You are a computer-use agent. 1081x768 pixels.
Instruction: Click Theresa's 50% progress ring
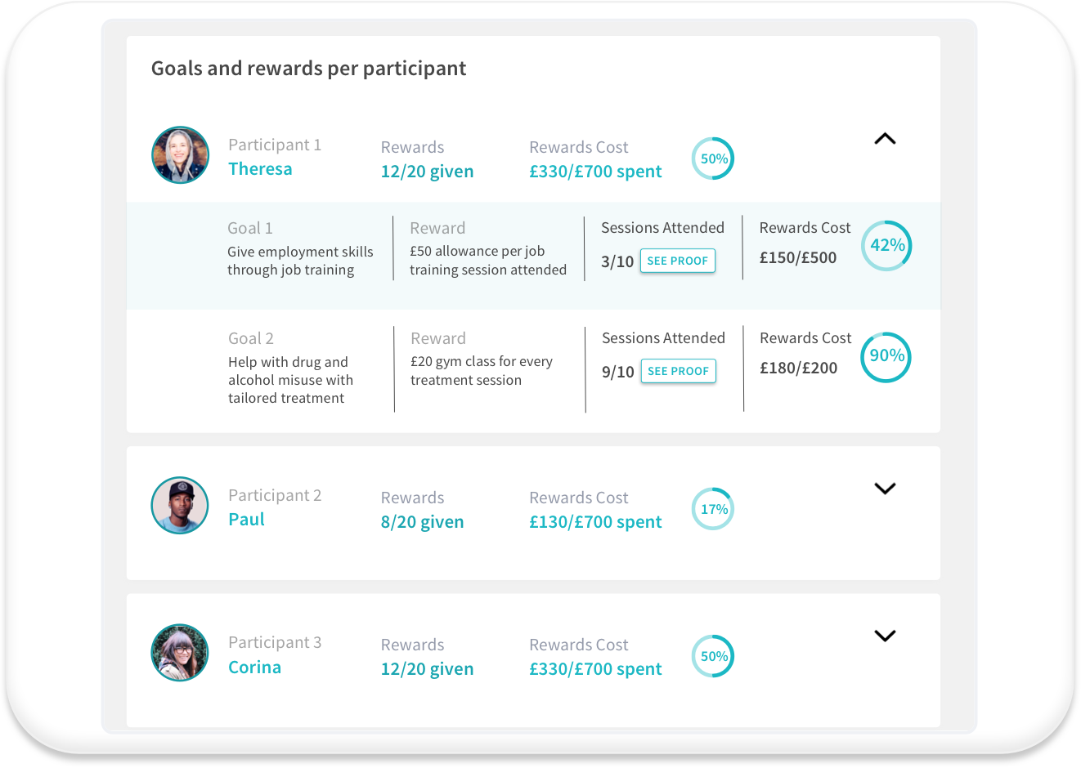pyautogui.click(x=713, y=159)
